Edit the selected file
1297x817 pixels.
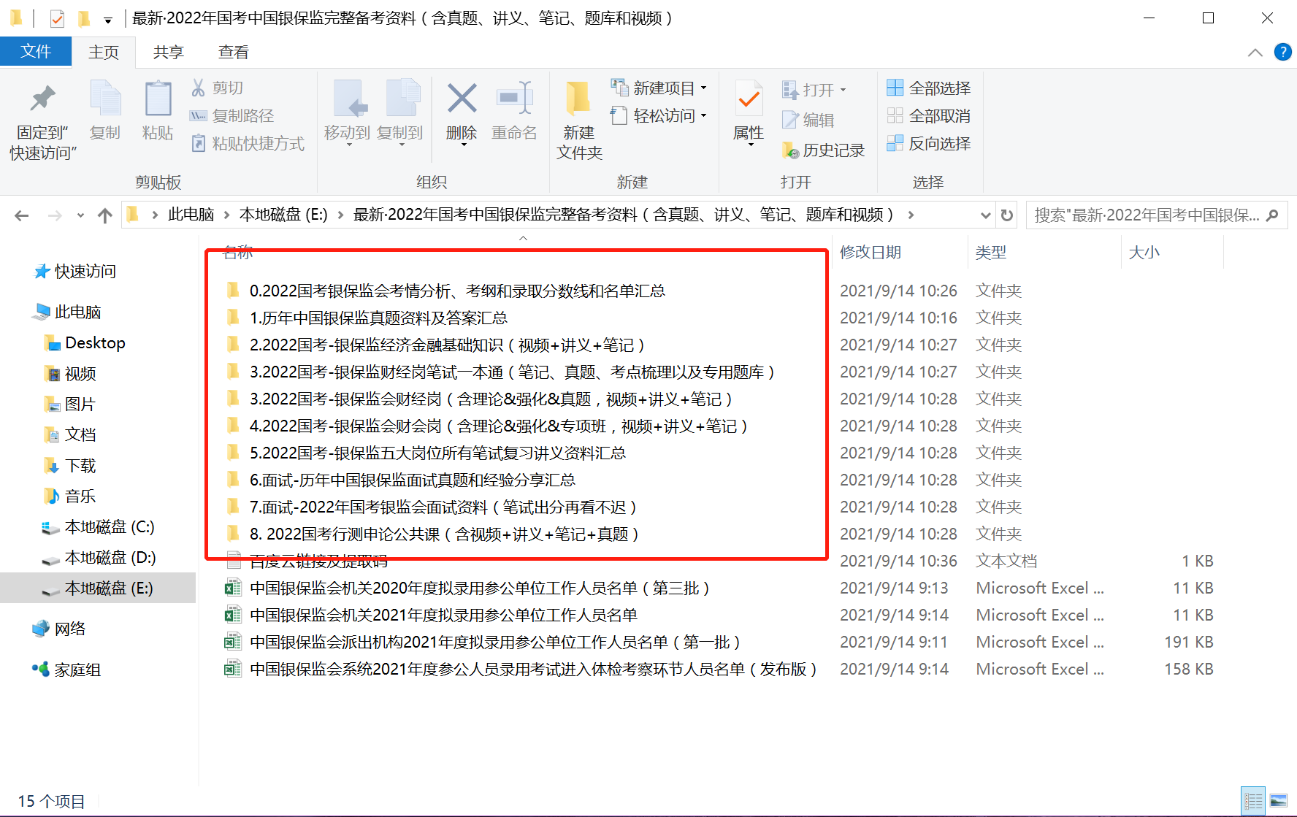coord(808,120)
